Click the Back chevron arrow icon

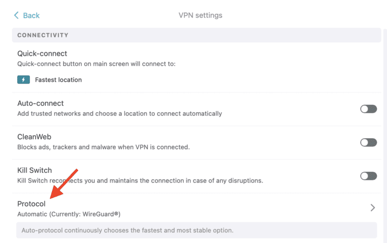16,15
